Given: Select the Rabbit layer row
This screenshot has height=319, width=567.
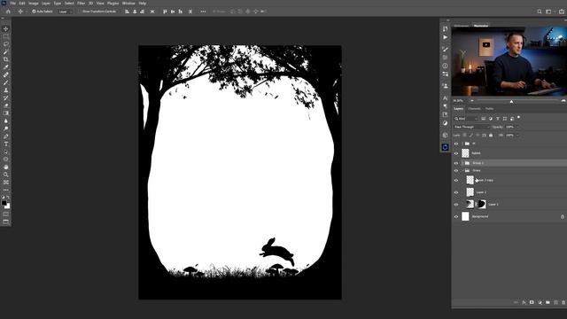Looking at the screenshot, I should click(509, 153).
